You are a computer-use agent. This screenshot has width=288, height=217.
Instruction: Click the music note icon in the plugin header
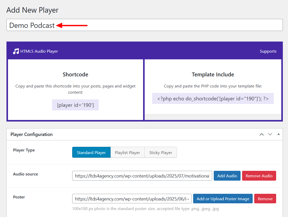click(x=16, y=51)
